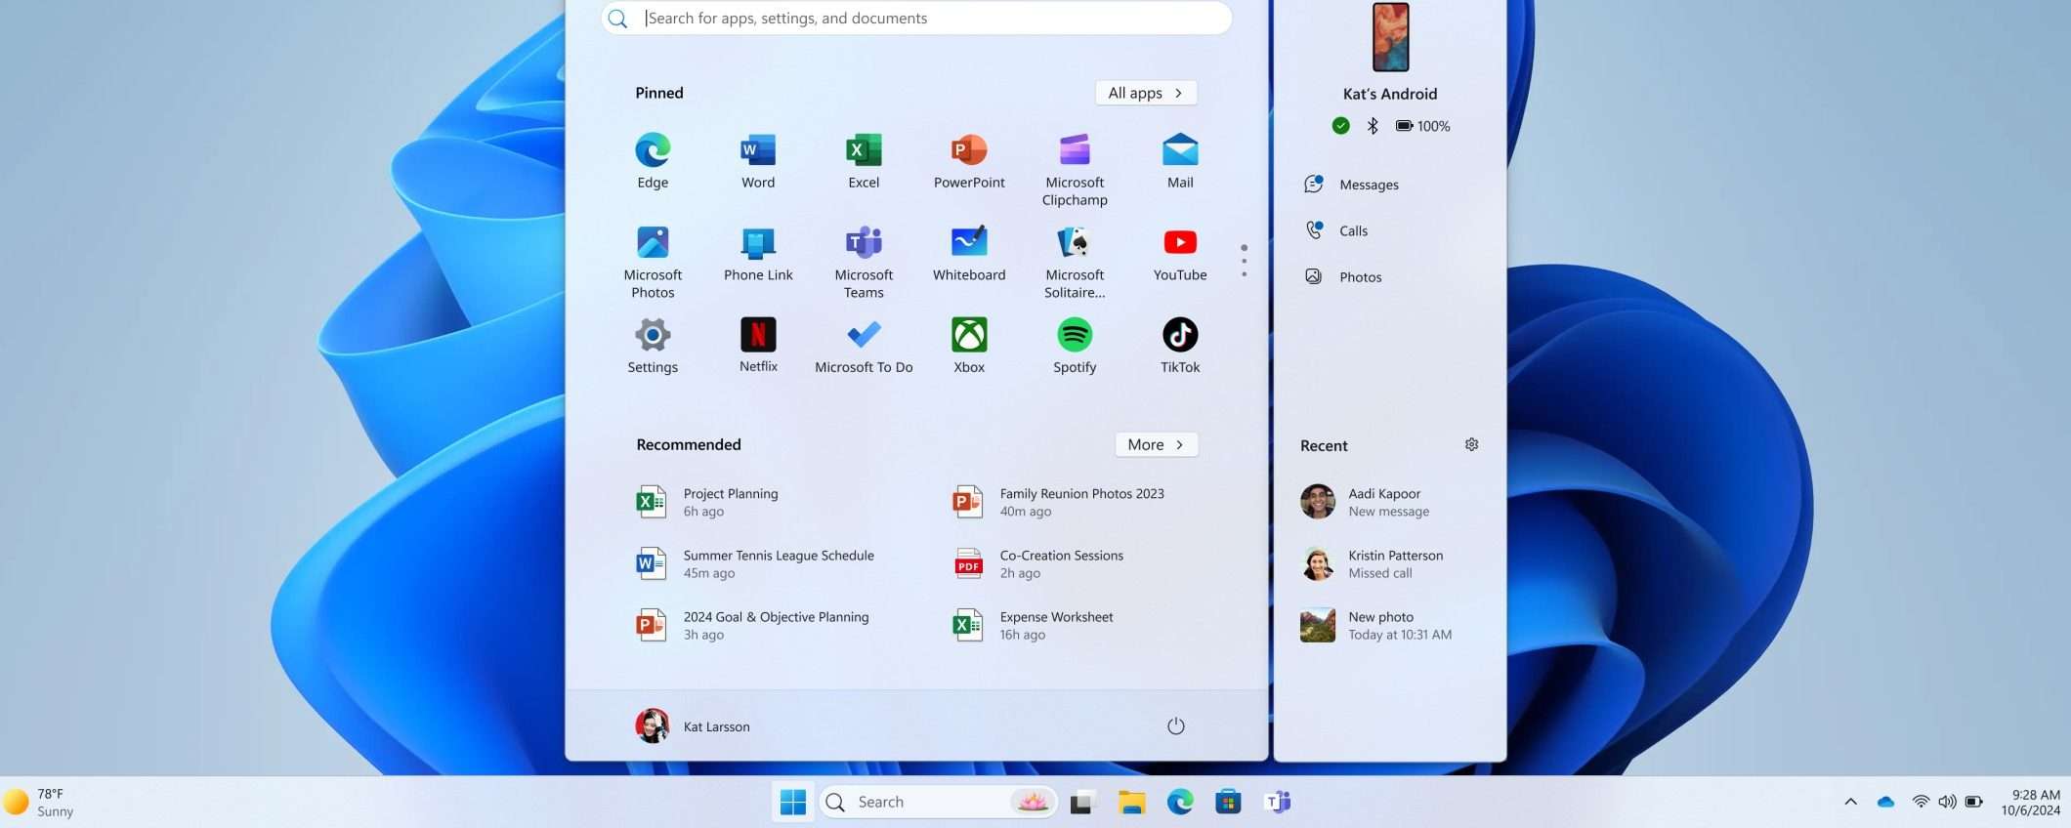
Task: Click the power button icon
Action: [1175, 725]
